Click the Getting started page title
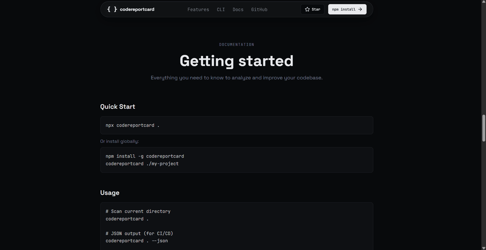The image size is (486, 250). [x=236, y=61]
